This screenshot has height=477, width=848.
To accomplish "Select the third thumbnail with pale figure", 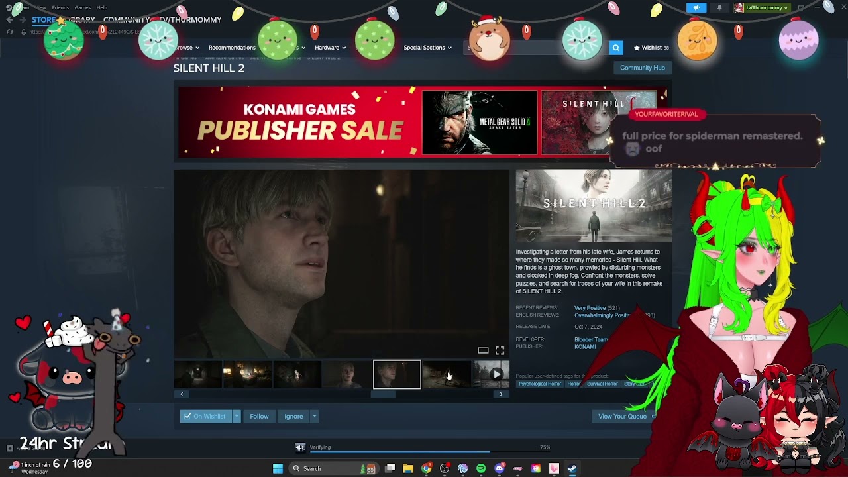I will pos(297,374).
